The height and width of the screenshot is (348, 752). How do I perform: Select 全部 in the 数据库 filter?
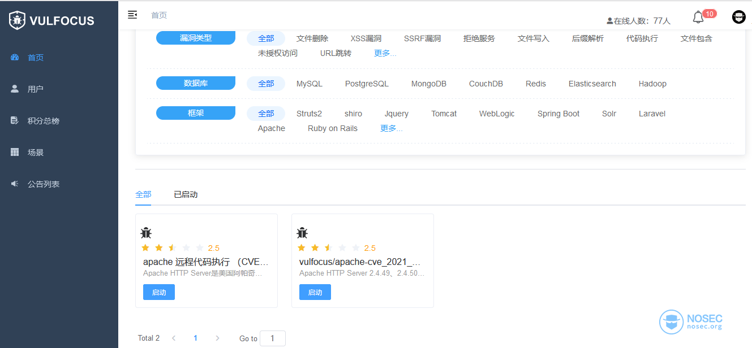(266, 84)
